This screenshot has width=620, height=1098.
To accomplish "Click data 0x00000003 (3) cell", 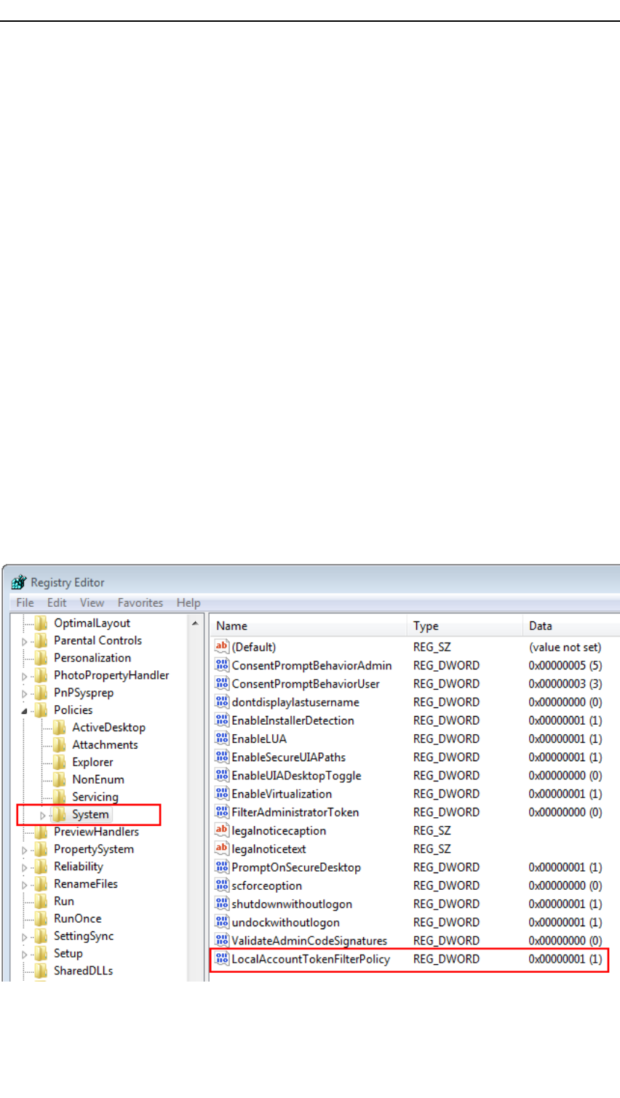I will pyautogui.click(x=565, y=683).
